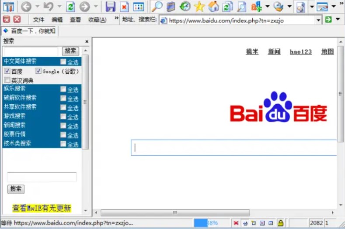Image resolution: width=345 pixels, height=229 pixels.
Task: Click the highlighted page tool icon
Action: tap(301, 7)
